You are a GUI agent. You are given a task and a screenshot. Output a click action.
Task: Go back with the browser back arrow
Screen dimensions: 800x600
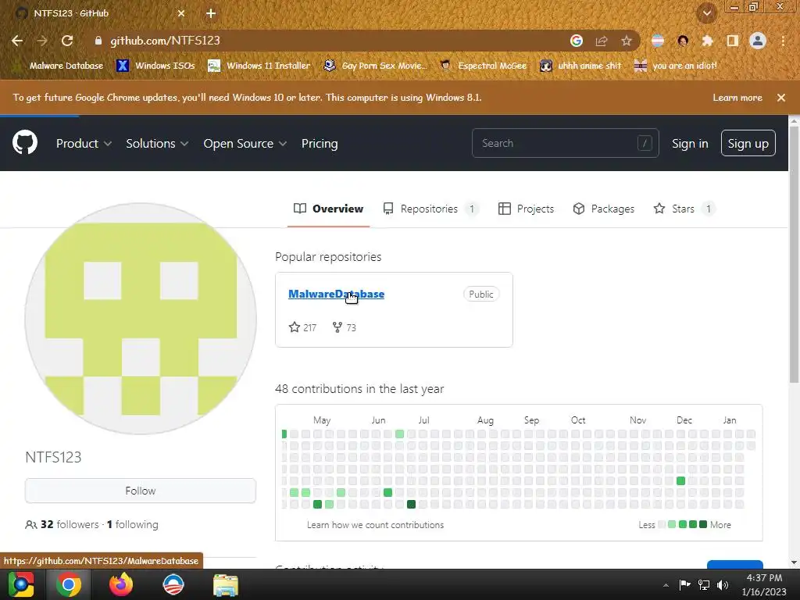[x=17, y=41]
